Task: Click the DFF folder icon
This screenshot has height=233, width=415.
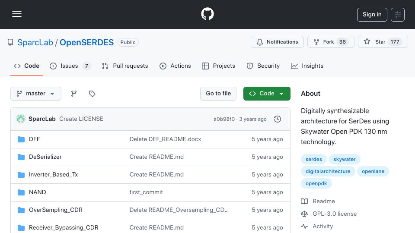Action: [21, 139]
